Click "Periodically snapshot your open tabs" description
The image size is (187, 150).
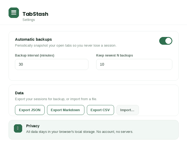coord(66,46)
